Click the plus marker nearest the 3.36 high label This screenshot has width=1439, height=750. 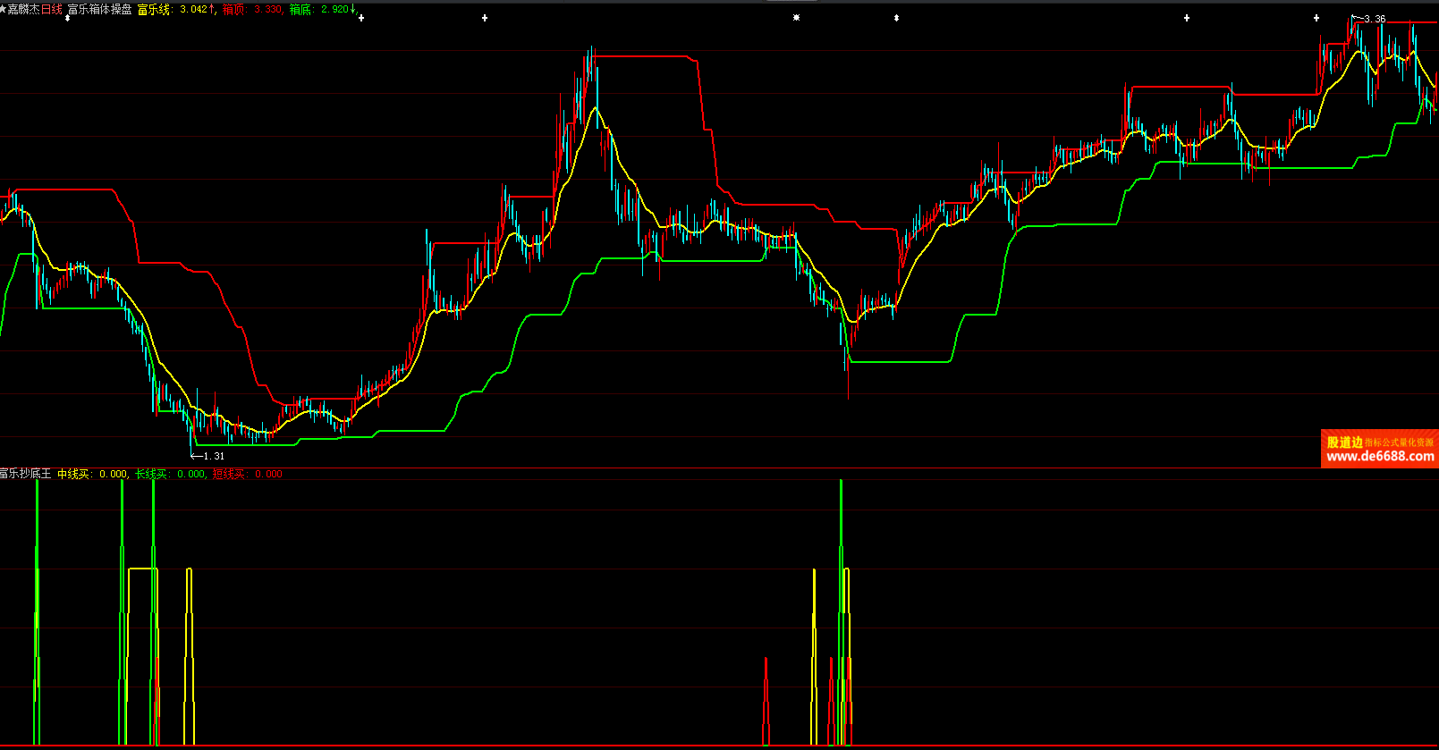(x=1316, y=18)
